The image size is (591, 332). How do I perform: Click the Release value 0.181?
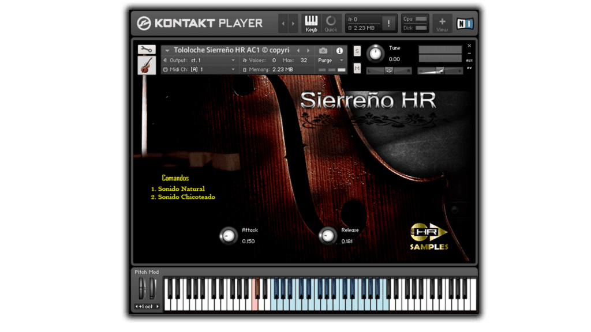point(347,242)
